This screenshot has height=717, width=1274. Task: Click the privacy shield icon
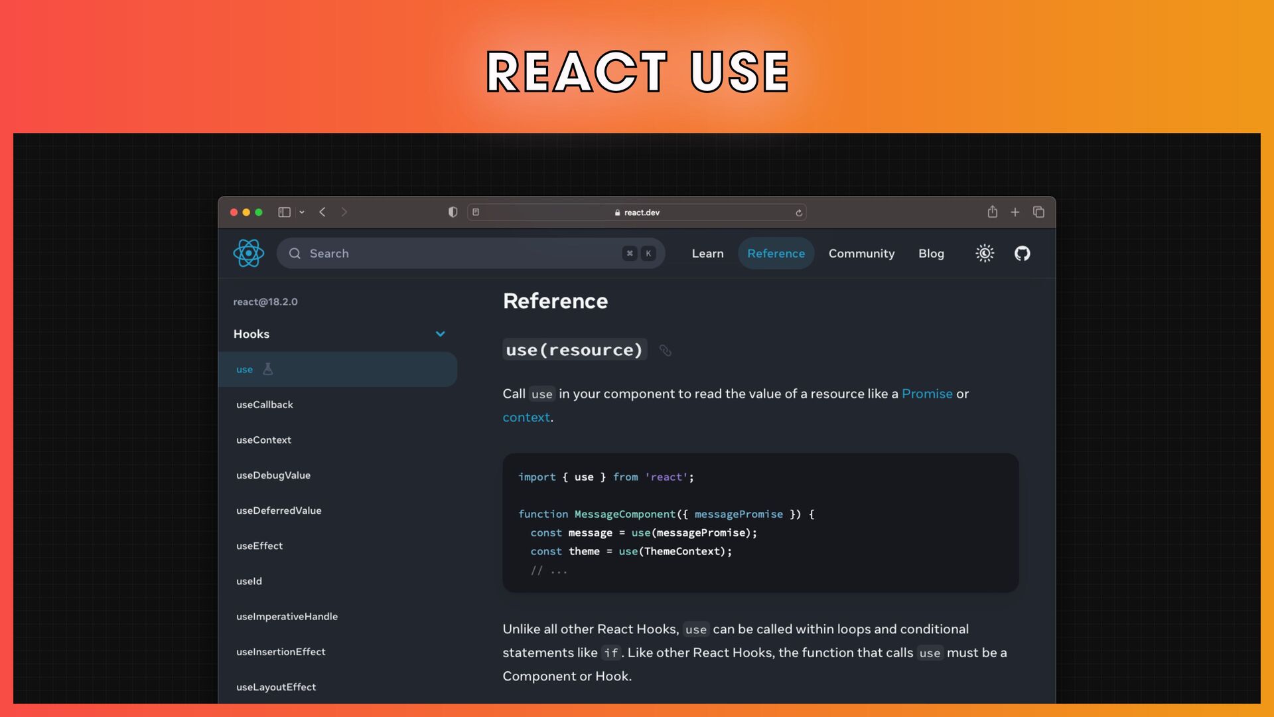(453, 212)
